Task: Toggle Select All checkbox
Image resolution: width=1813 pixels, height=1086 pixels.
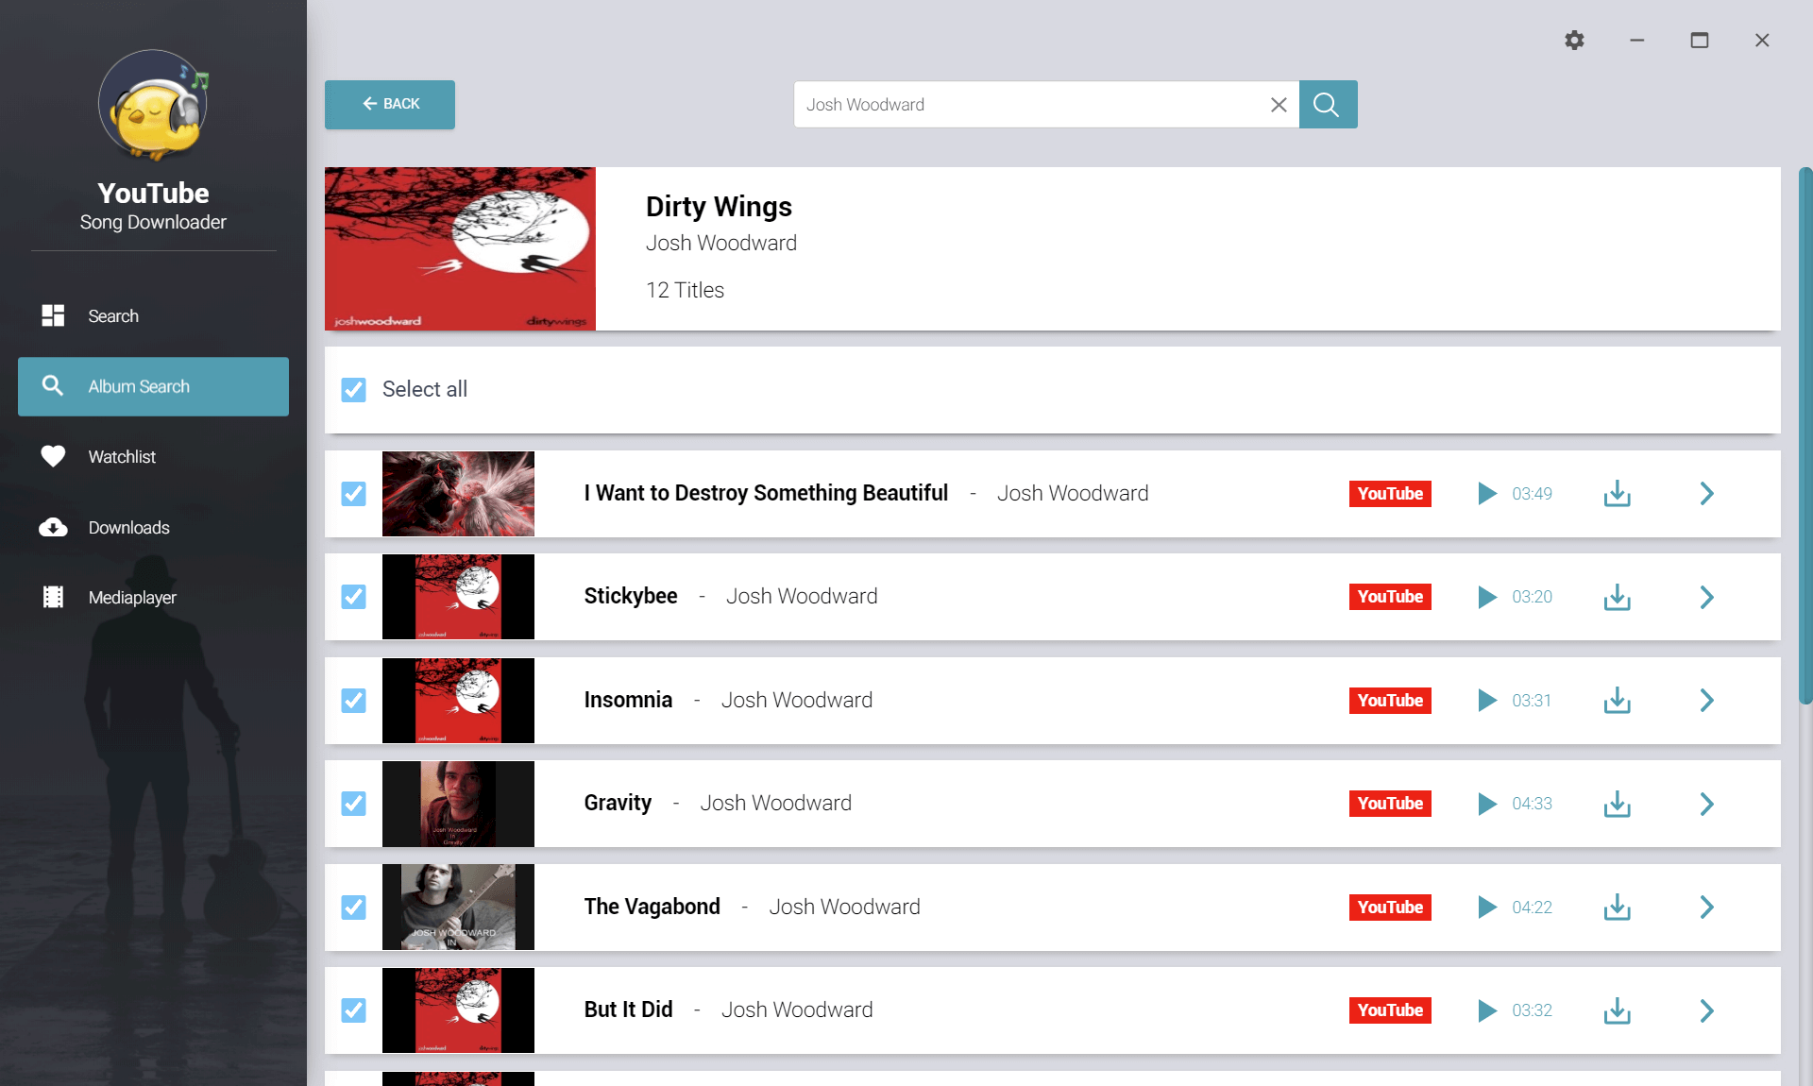Action: 355,389
